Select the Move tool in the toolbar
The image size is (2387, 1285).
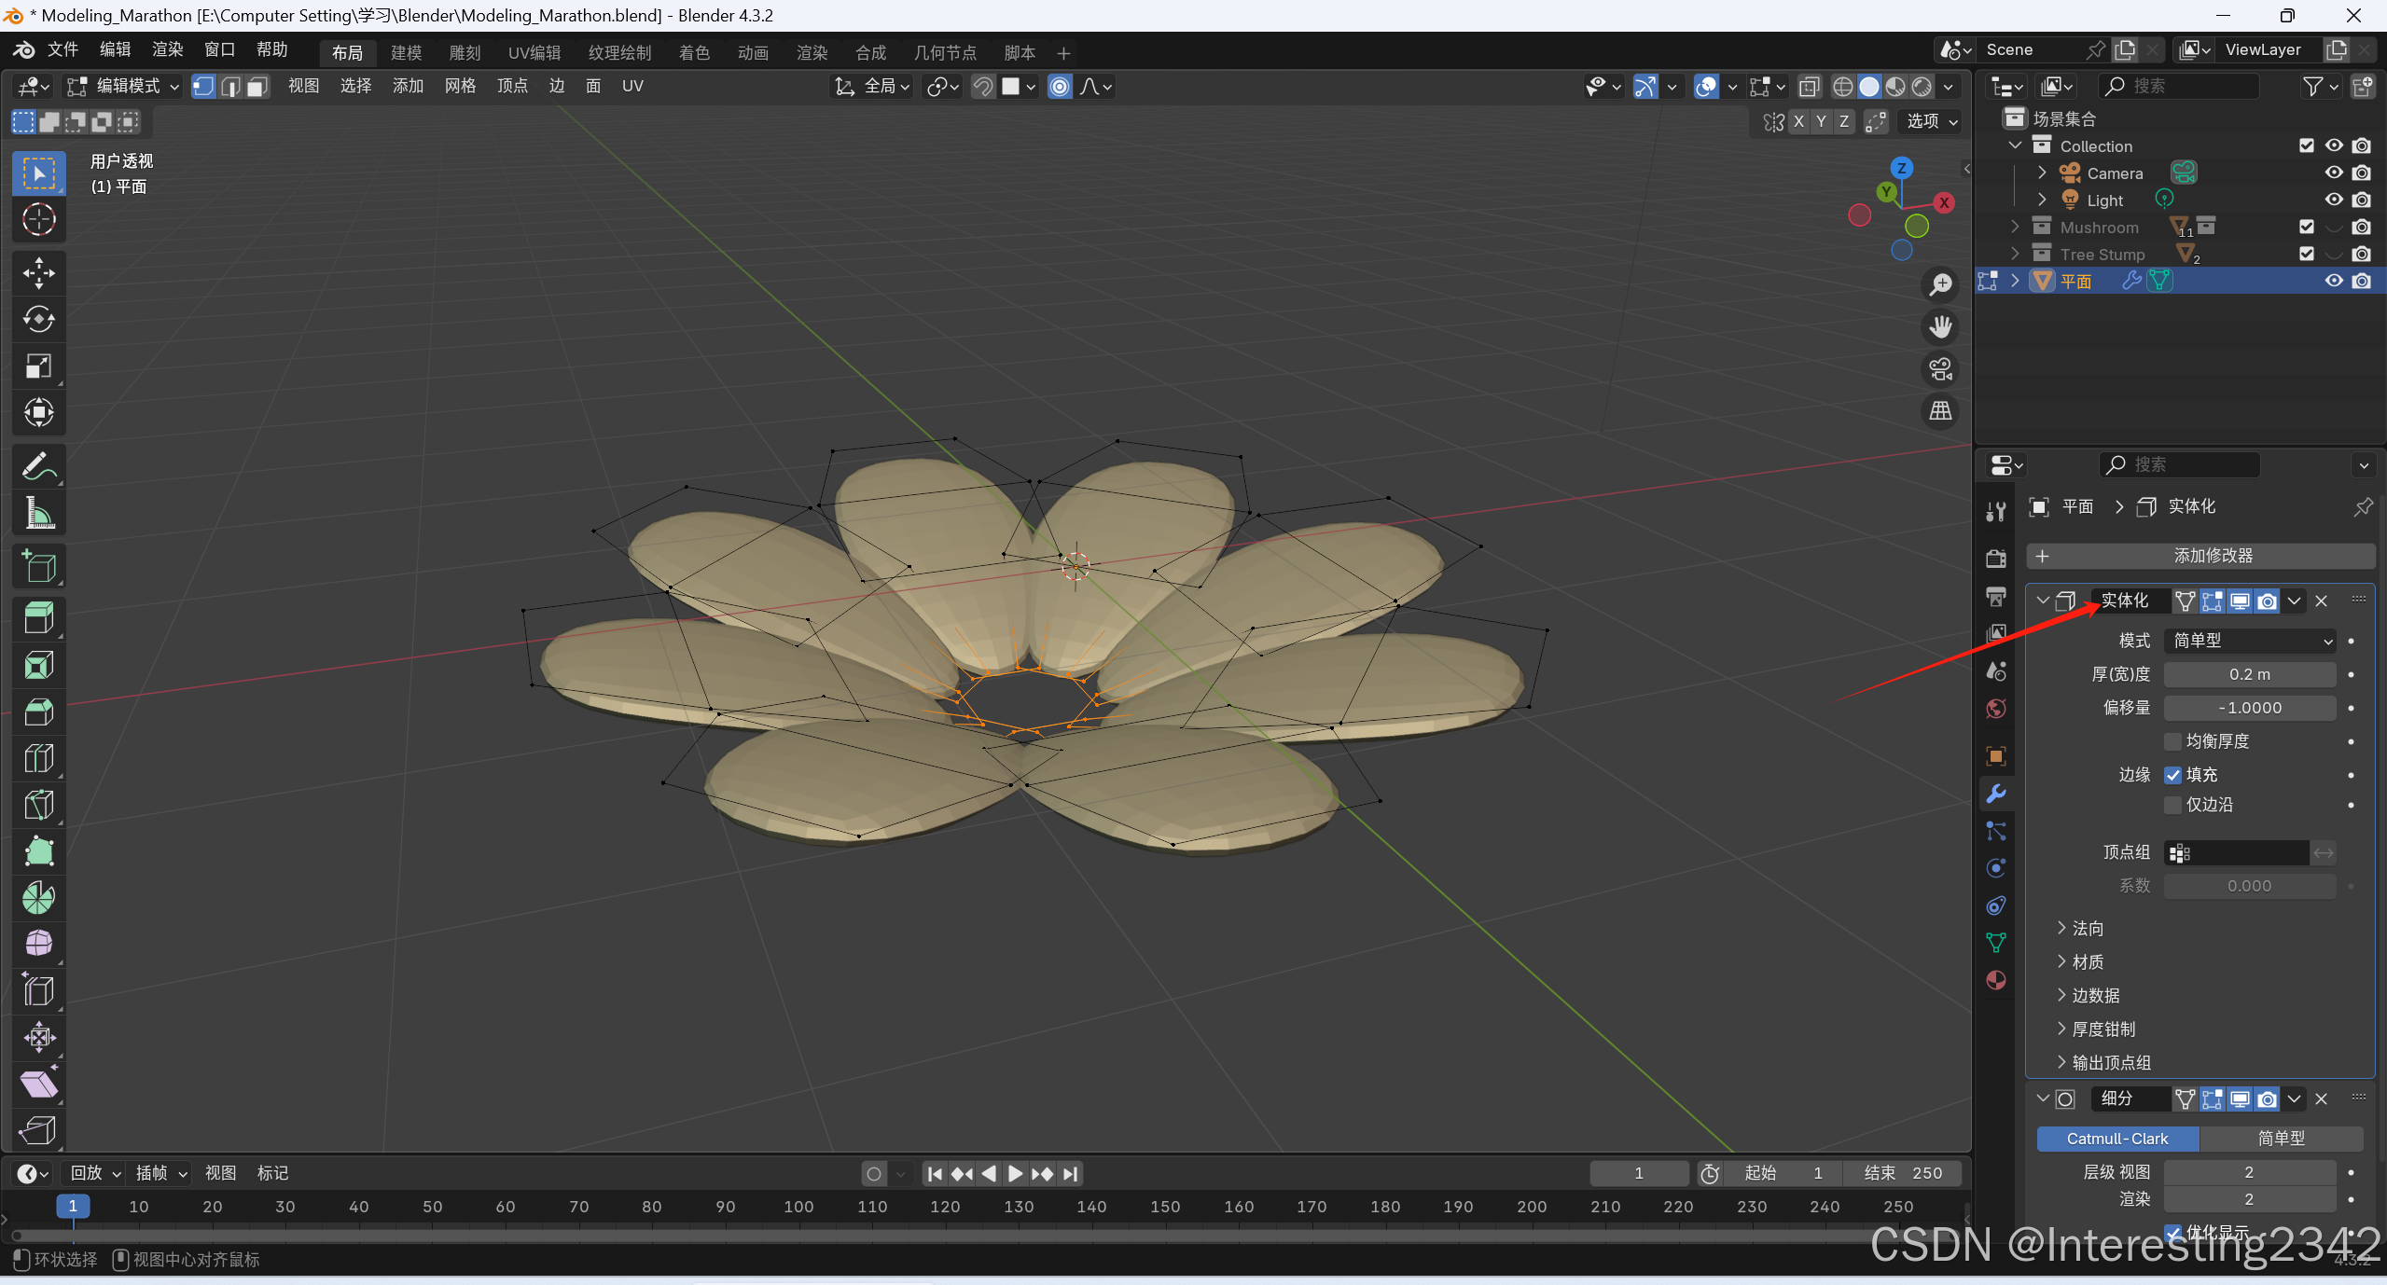(38, 273)
